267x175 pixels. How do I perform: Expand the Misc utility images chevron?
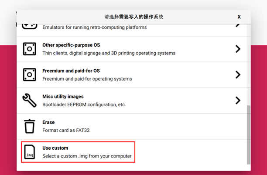[238, 100]
